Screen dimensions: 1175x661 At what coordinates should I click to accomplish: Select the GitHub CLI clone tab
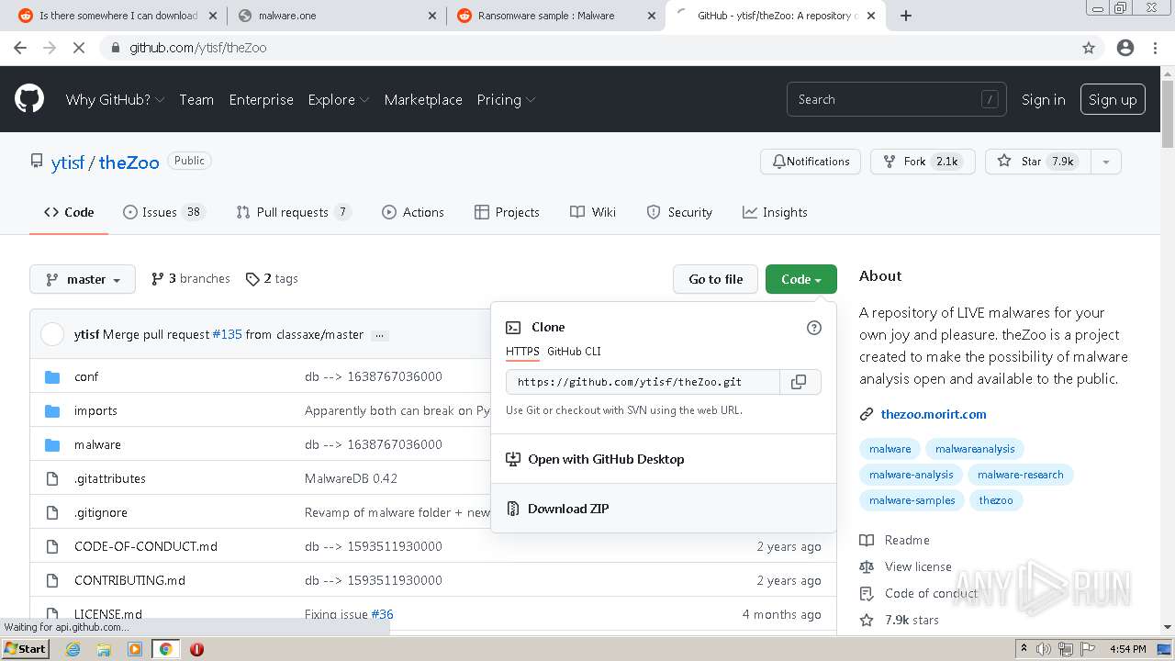point(574,352)
